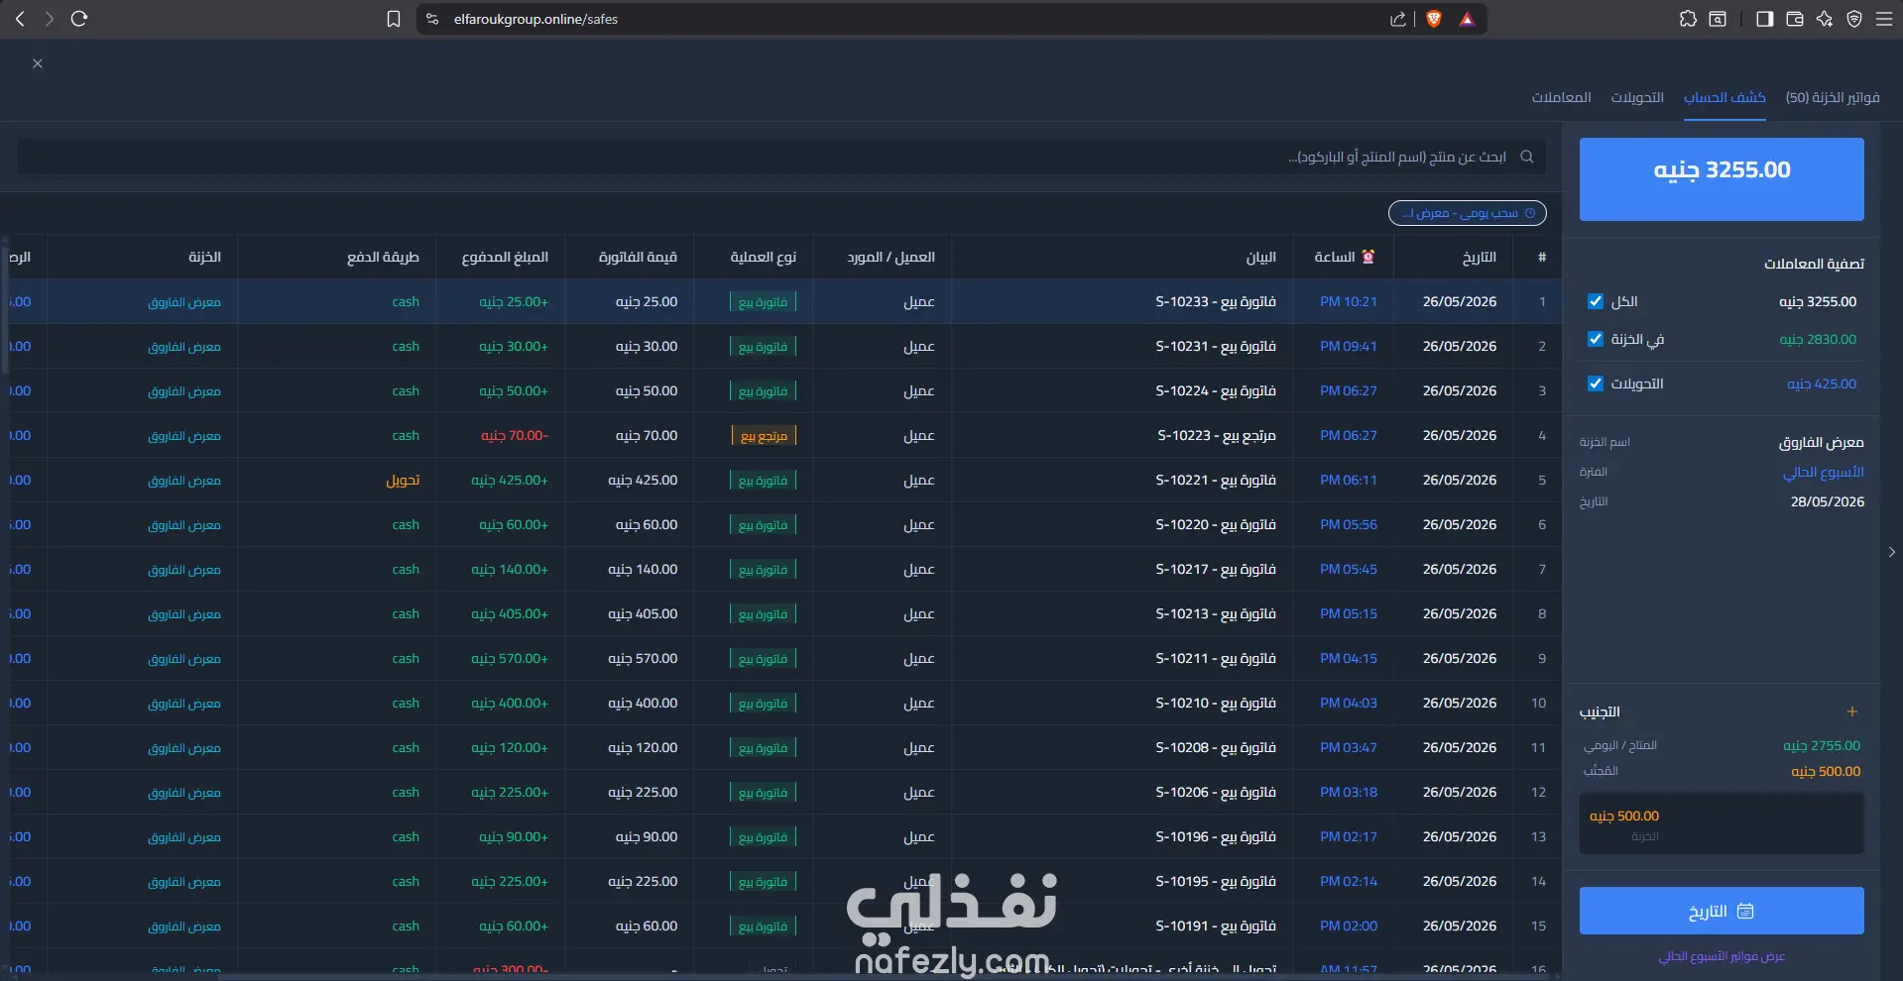Click the سحب يومي chip button
1903x981 pixels.
(1468, 213)
